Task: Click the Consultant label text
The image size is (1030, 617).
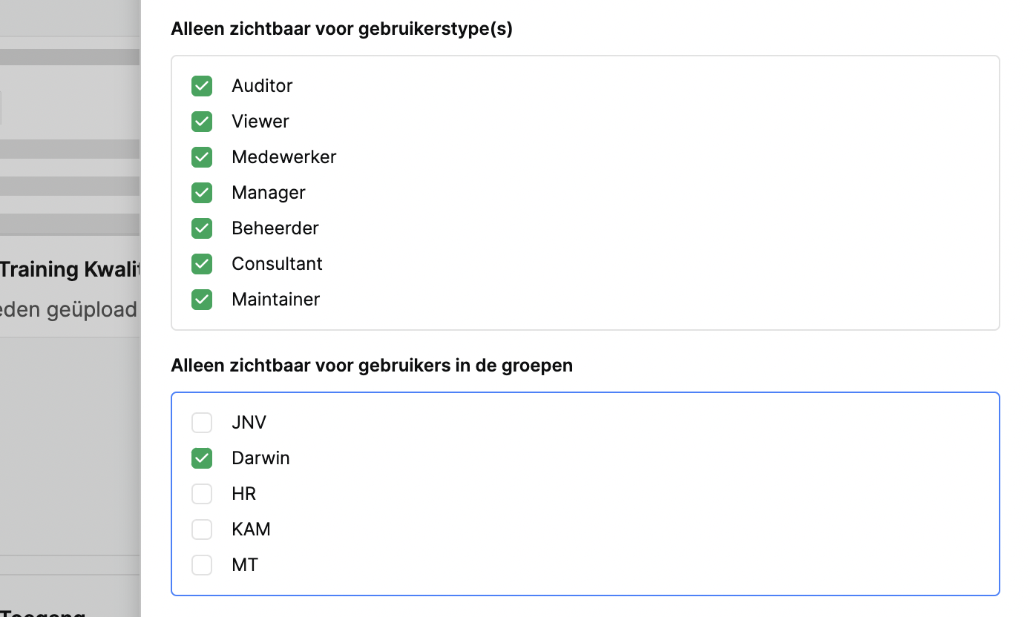Action: click(277, 264)
